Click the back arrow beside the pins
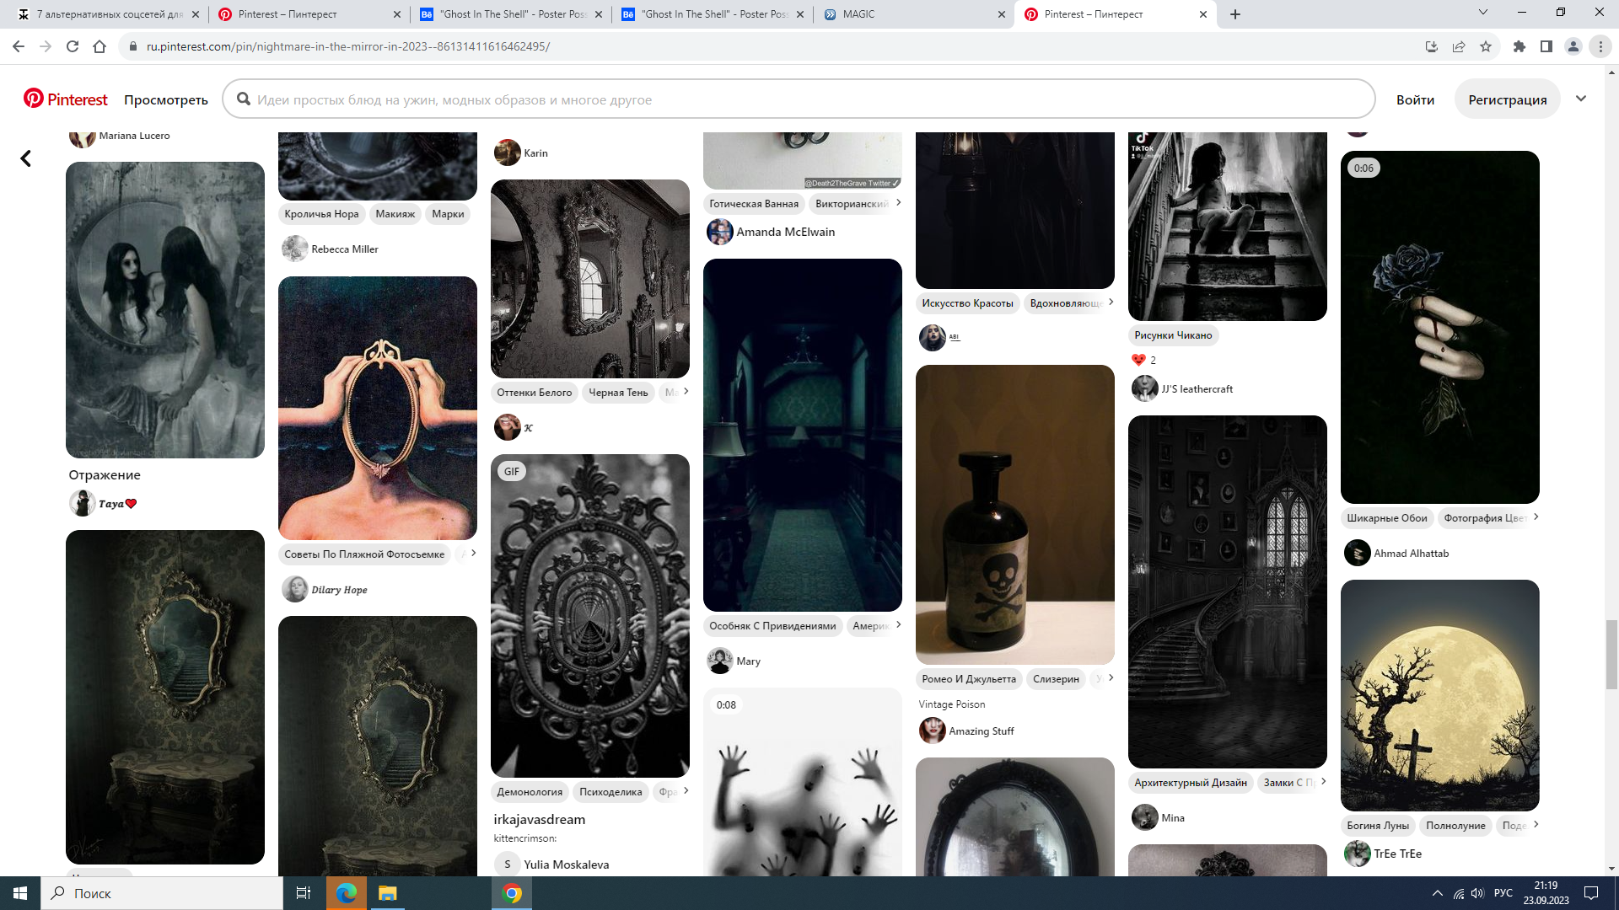Screen dimensions: 1619x910 click(26, 158)
